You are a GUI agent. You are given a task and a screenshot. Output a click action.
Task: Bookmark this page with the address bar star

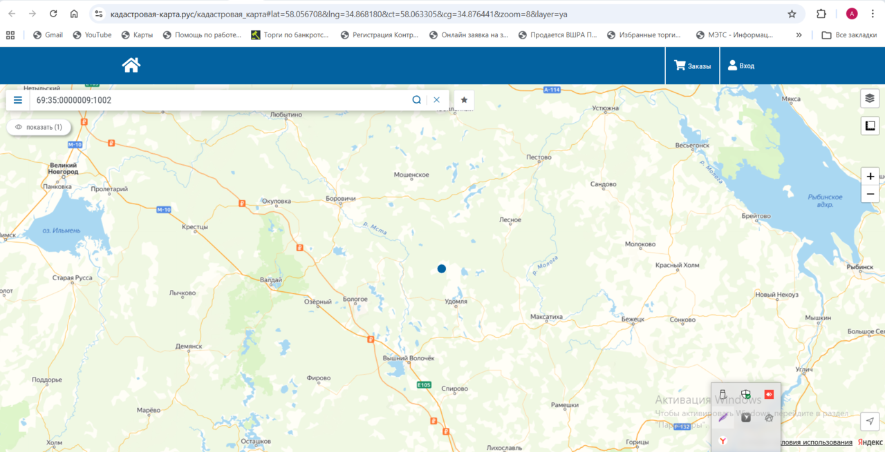[x=790, y=13]
